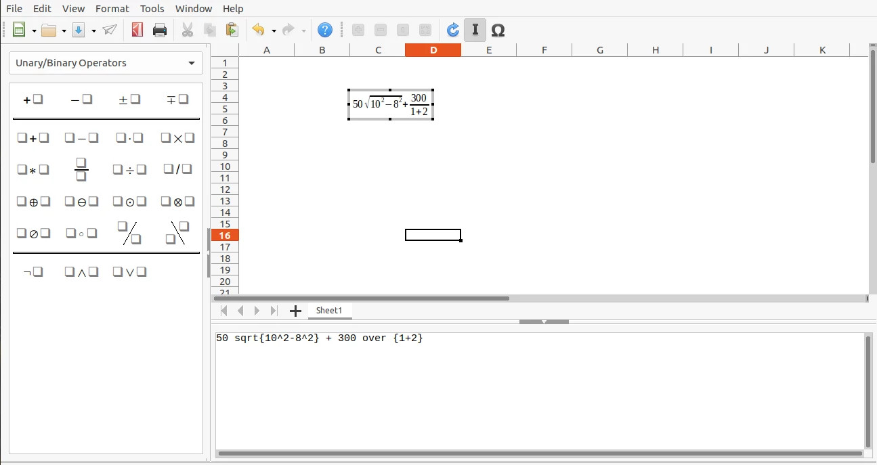Viewport: 877px width, 465px height.
Task: Insert the circled dot operator
Action: [129, 201]
